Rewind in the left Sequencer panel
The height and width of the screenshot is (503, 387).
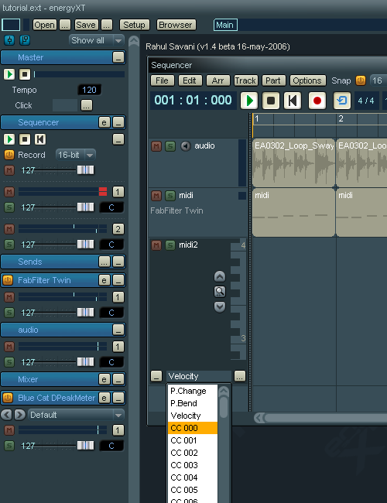tap(40, 139)
